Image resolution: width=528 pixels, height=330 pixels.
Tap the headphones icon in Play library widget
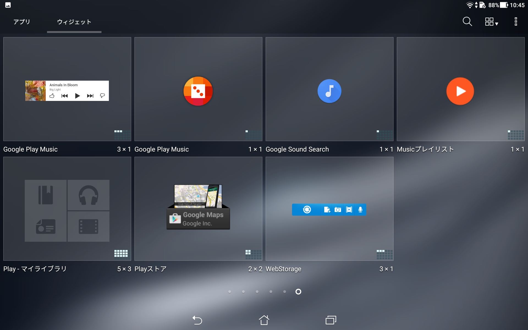pos(89,195)
